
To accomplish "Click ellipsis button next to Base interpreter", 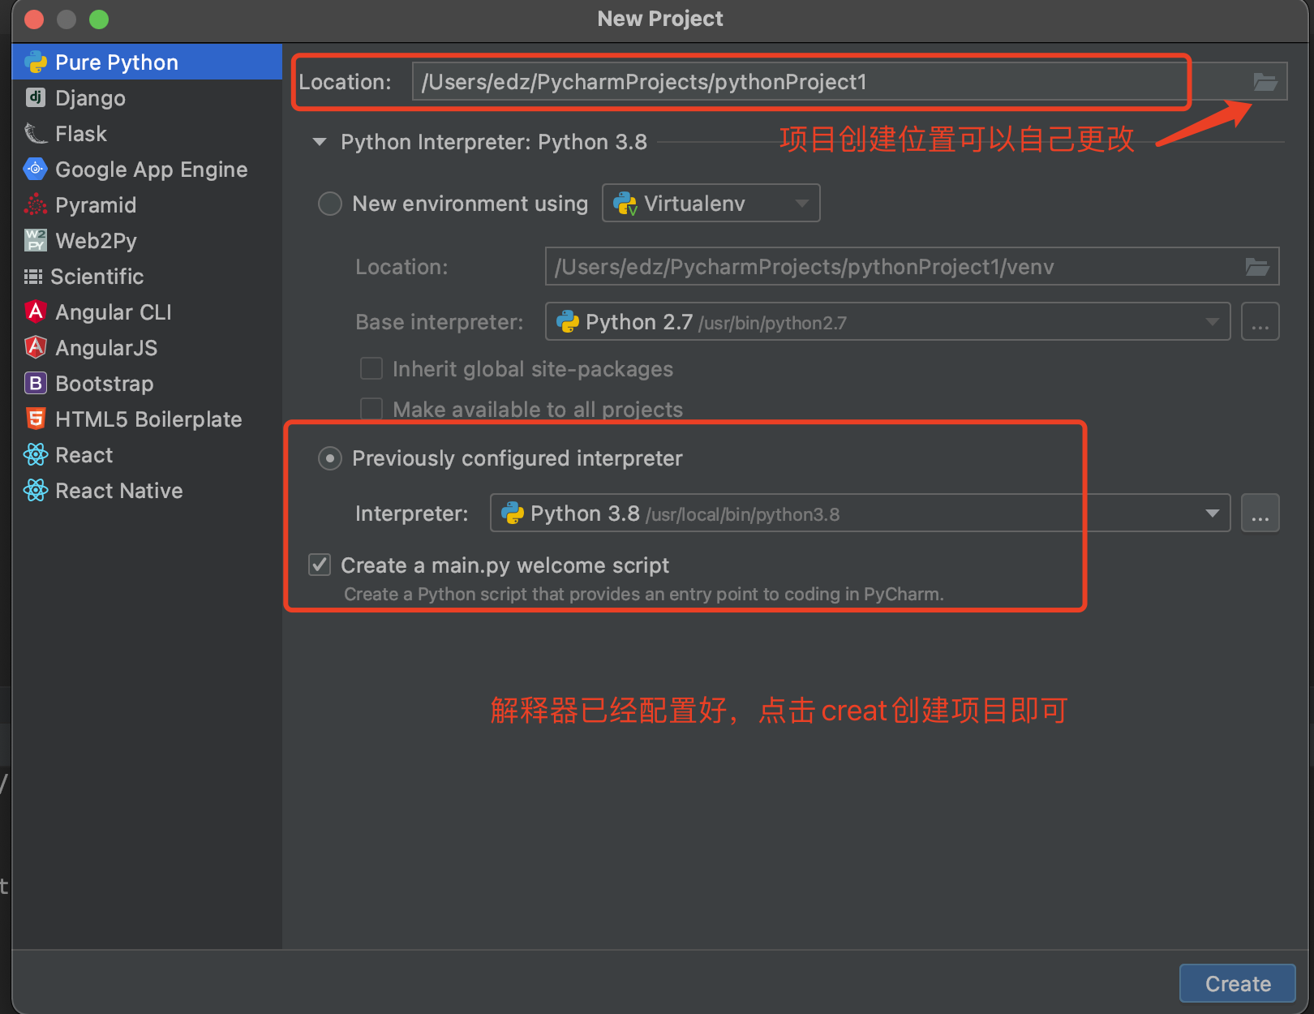I will click(x=1260, y=322).
